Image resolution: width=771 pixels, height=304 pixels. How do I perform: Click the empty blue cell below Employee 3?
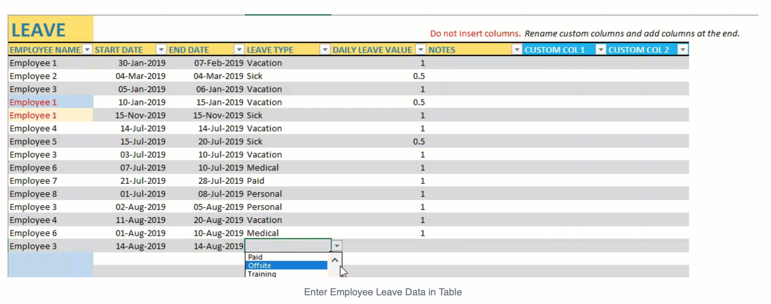click(51, 265)
